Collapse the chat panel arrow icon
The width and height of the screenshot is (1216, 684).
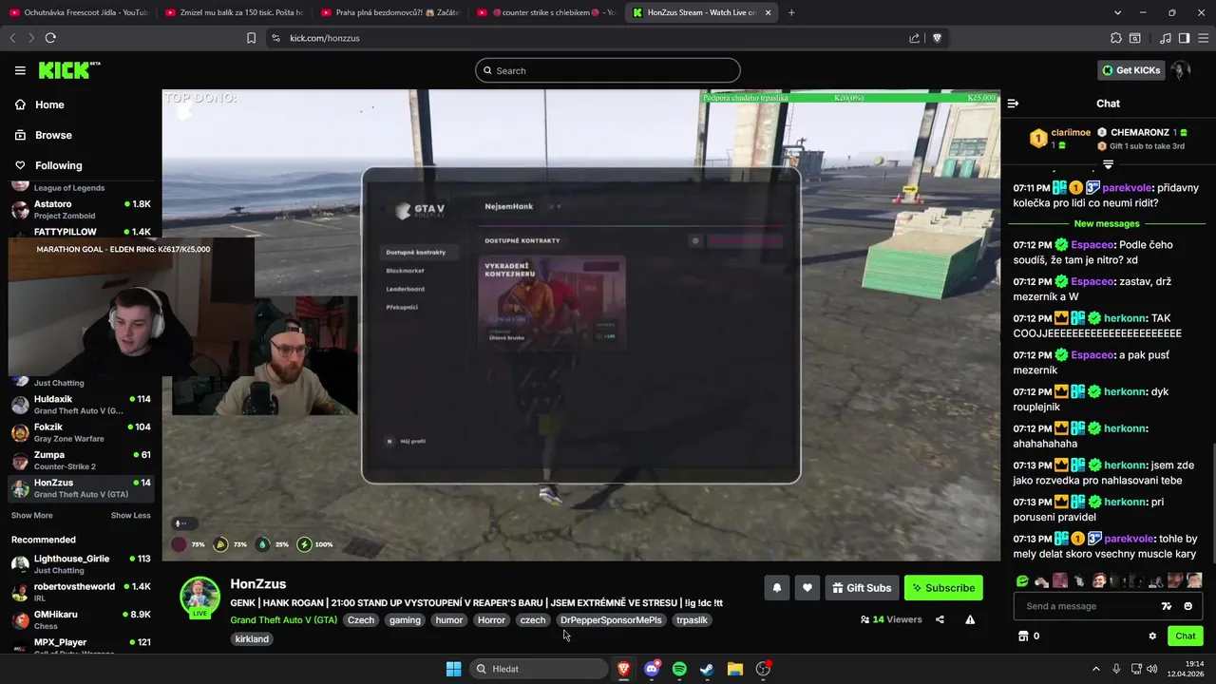click(x=1013, y=104)
